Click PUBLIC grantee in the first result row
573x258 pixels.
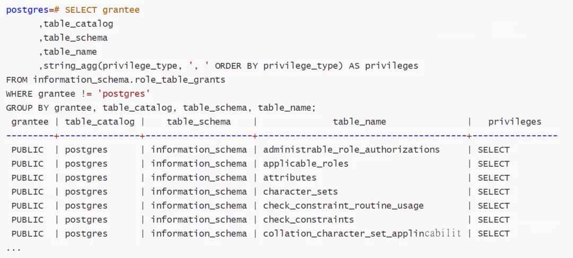pos(28,150)
